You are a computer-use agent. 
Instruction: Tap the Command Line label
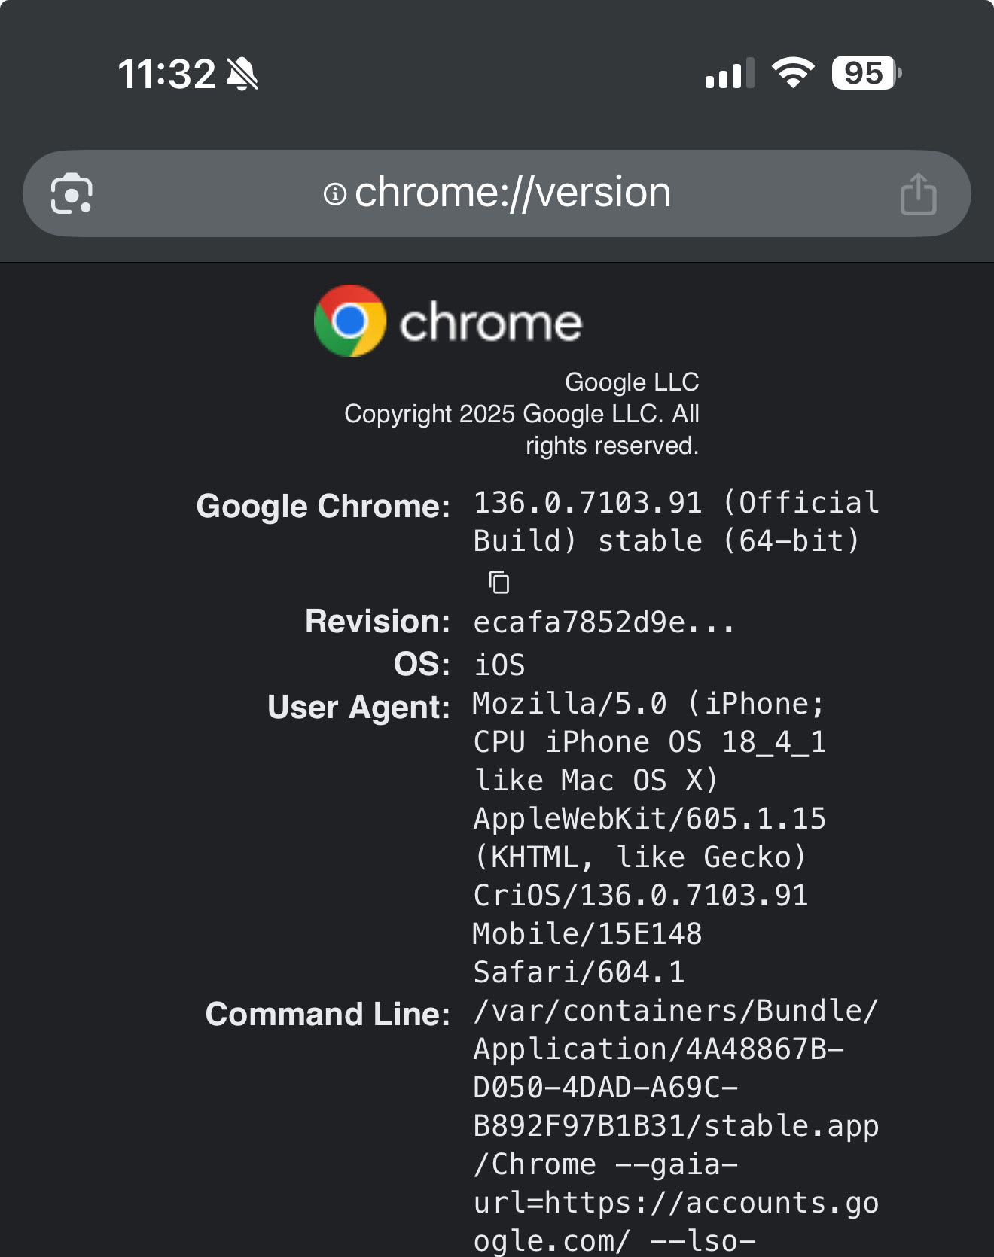tap(328, 1015)
